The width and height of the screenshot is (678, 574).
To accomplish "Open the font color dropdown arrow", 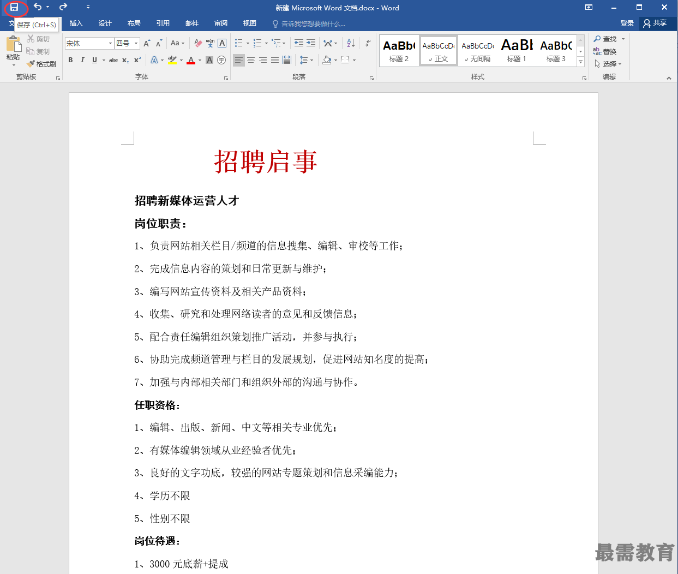I will (200, 60).
